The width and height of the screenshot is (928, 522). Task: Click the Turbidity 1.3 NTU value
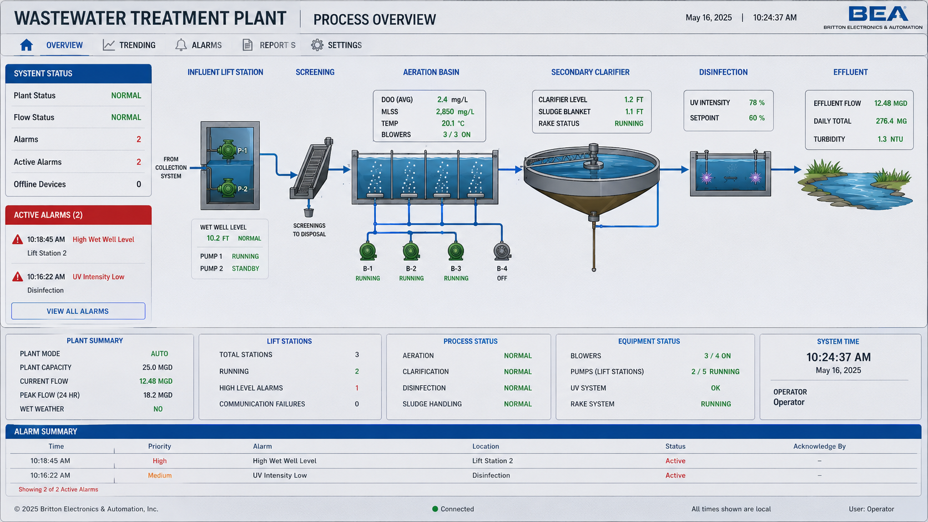click(890, 139)
